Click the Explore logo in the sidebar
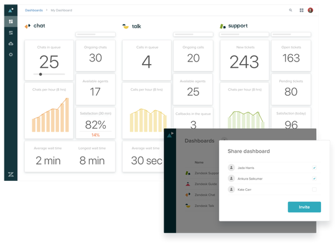The width and height of the screenshot is (336, 248). [11, 10]
